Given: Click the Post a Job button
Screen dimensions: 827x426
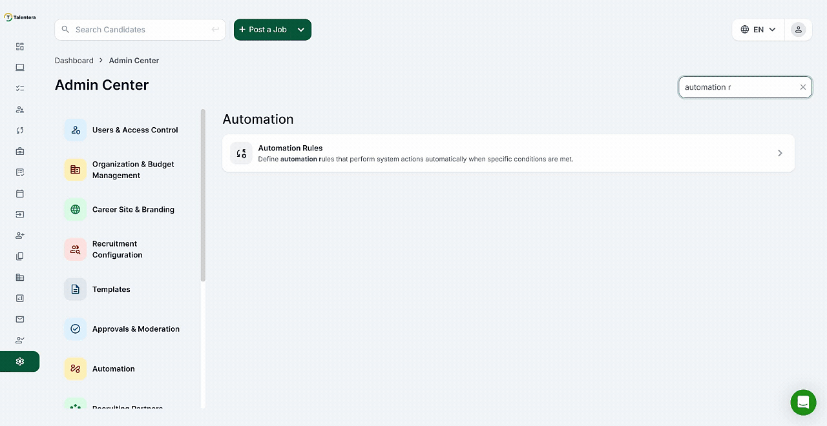Looking at the screenshot, I should [x=263, y=30].
